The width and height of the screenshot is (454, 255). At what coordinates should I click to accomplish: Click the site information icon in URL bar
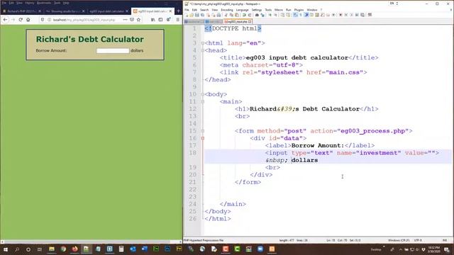pyautogui.click(x=49, y=20)
